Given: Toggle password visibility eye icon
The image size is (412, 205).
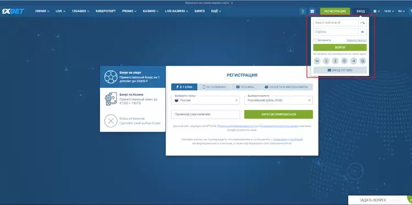Looking at the screenshot, I should click(363, 32).
